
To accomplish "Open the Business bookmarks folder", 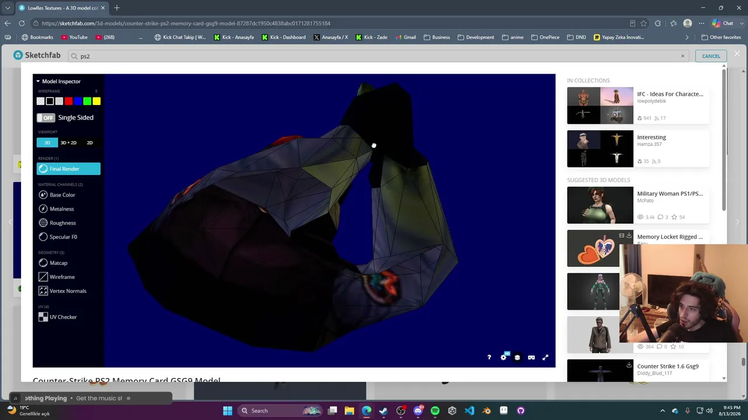I will tap(437, 37).
